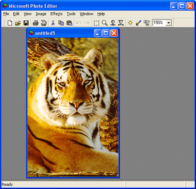196x189 pixels.
Task: Open the Effects menu
Action: point(57,14)
